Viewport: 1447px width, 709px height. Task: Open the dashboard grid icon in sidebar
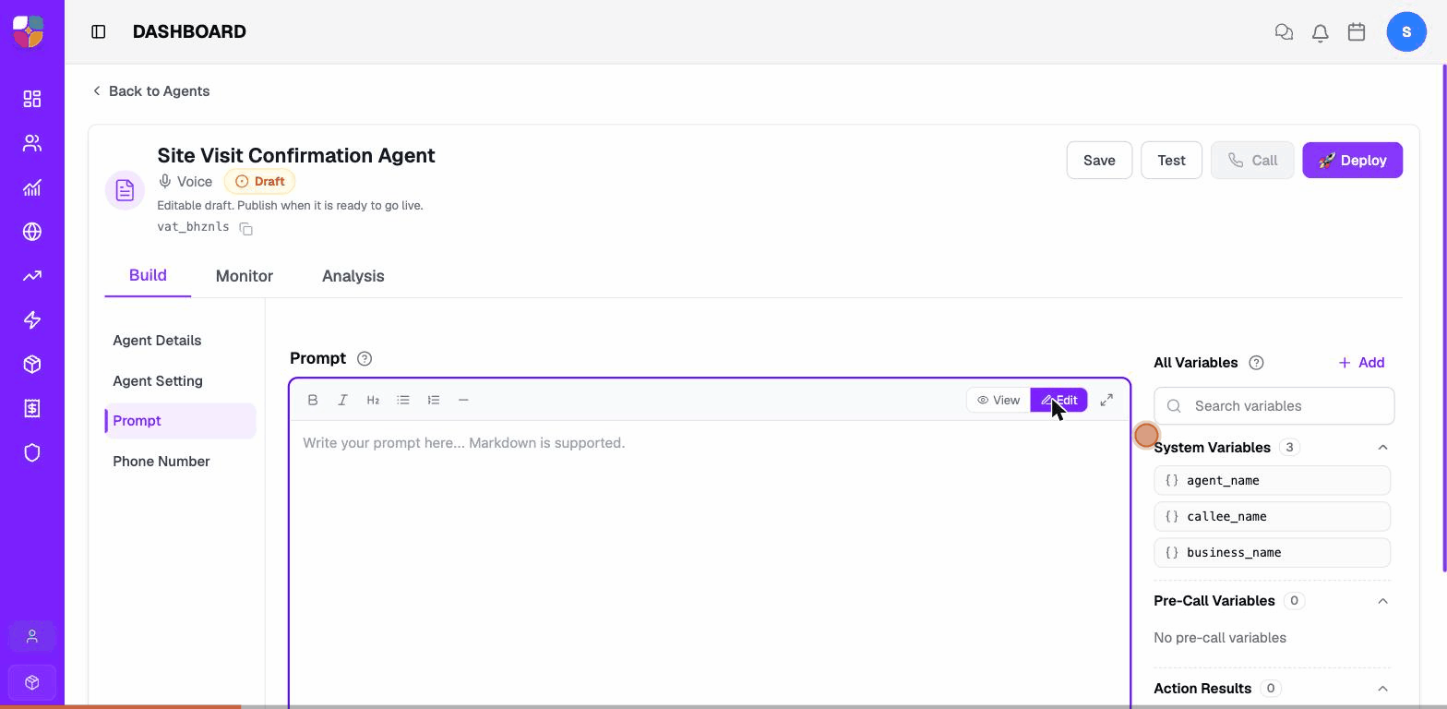tap(32, 99)
